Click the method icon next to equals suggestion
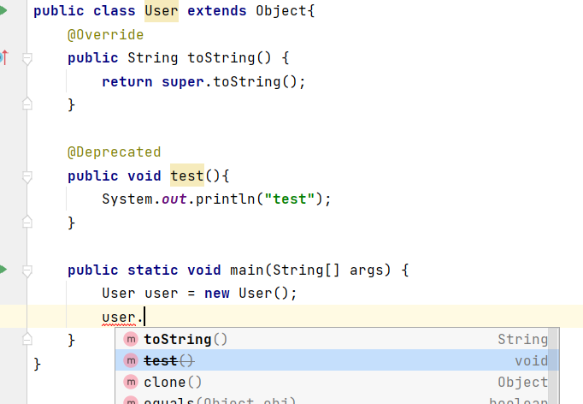 point(130,401)
